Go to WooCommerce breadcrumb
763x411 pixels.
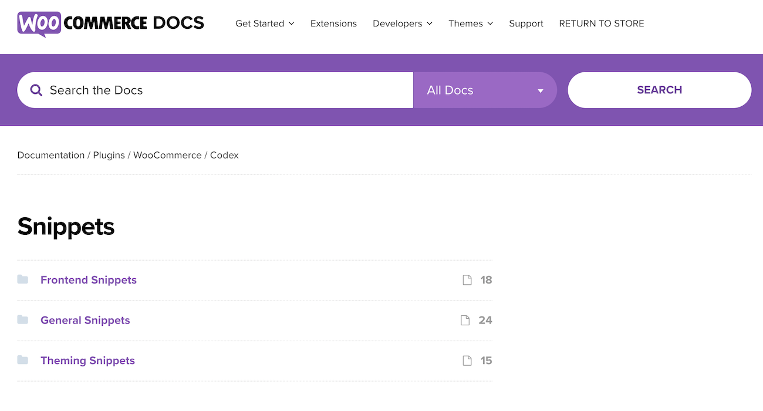tap(167, 155)
